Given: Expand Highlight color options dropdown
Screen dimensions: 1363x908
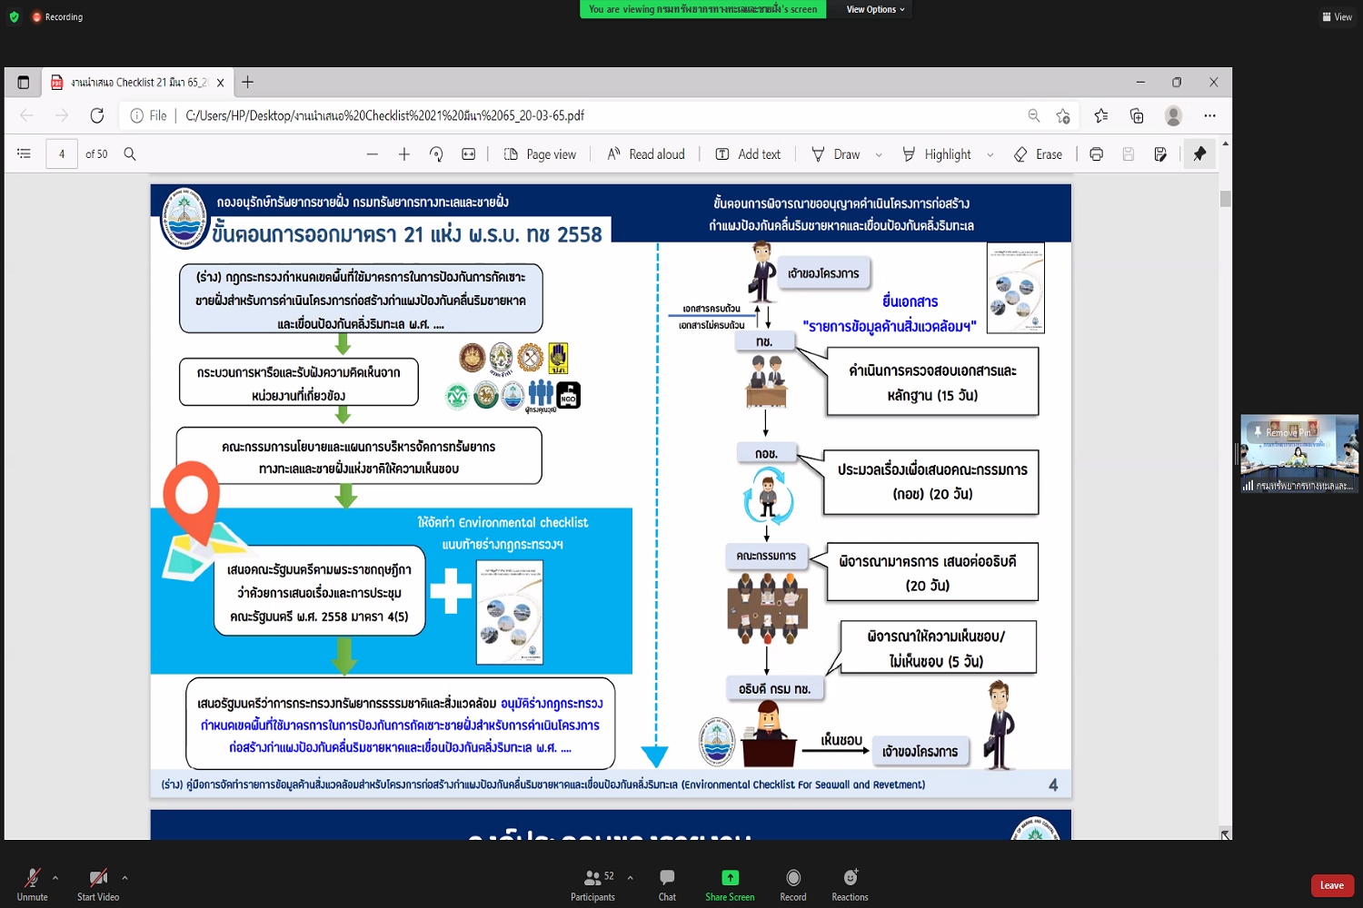Looking at the screenshot, I should [990, 154].
